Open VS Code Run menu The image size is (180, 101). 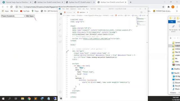pos(87,9)
